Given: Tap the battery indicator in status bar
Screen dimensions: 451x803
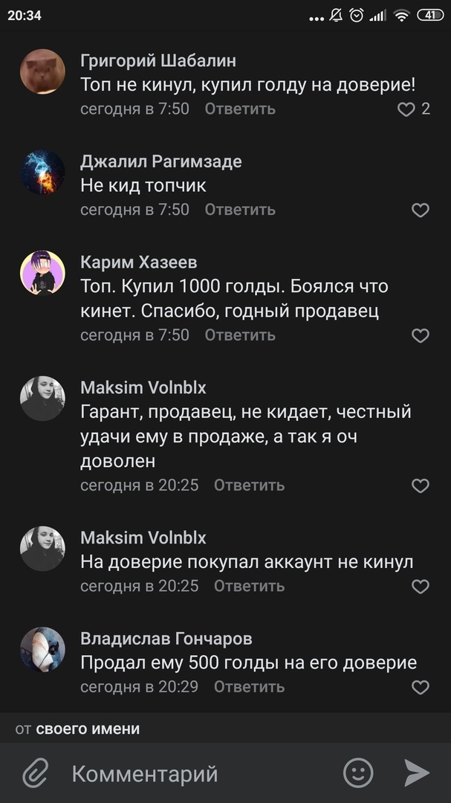Looking at the screenshot, I should 429,15.
